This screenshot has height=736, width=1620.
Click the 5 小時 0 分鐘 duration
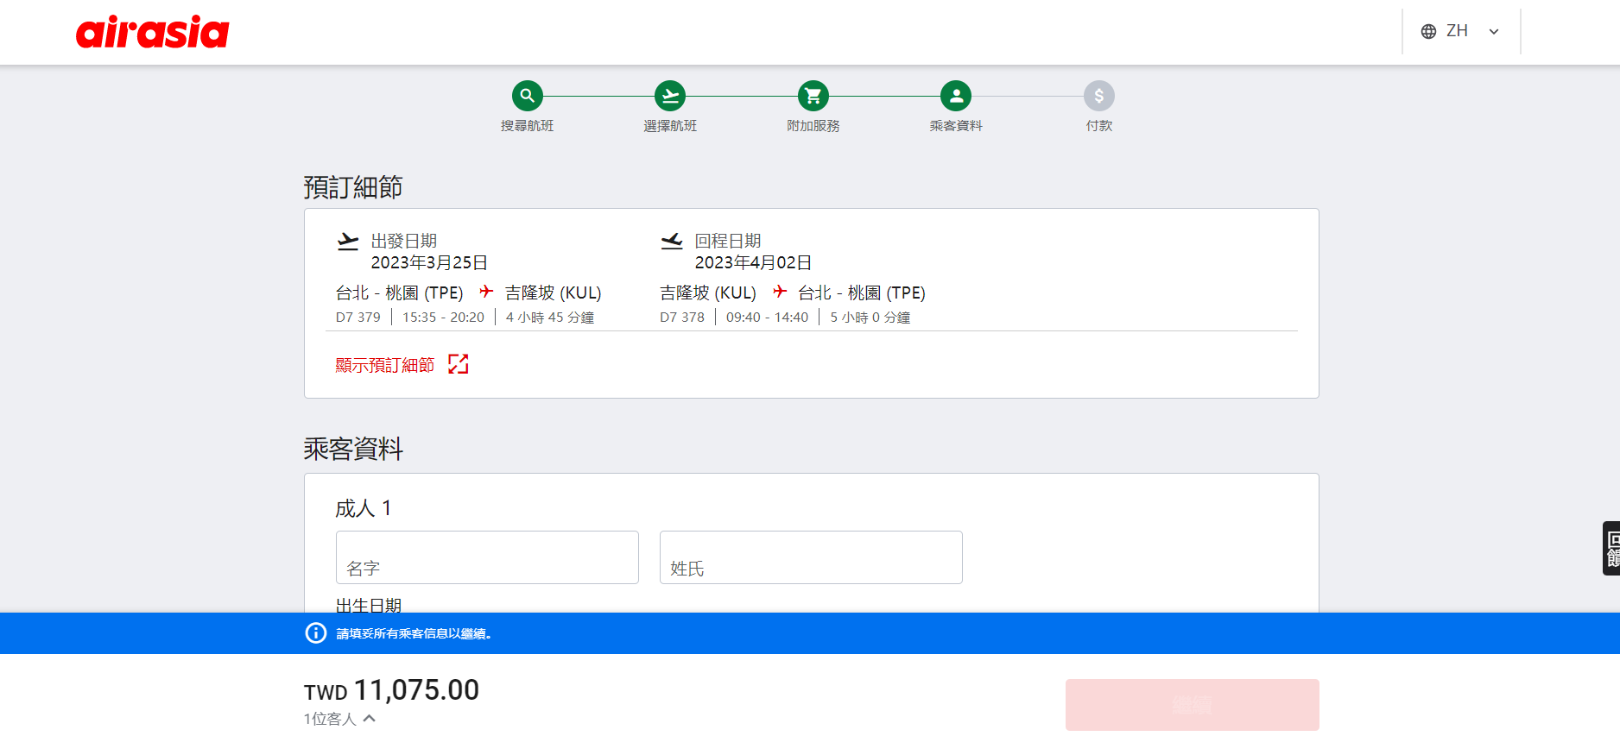pos(870,318)
